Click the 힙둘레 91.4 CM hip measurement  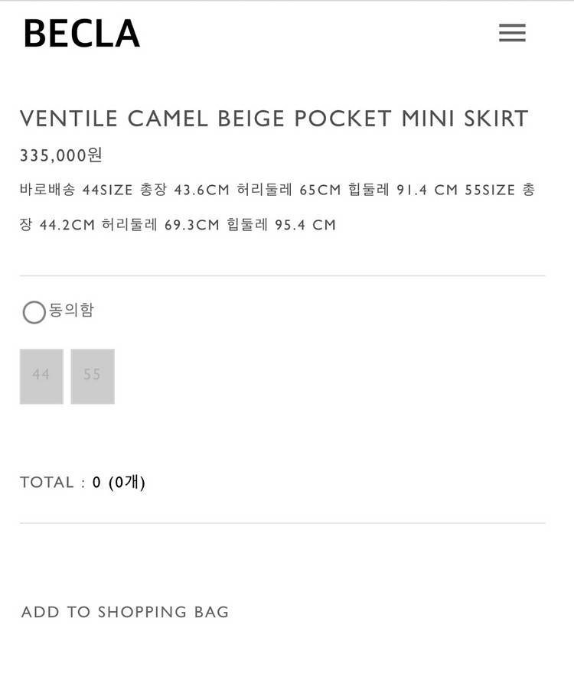pyautogui.click(x=404, y=190)
